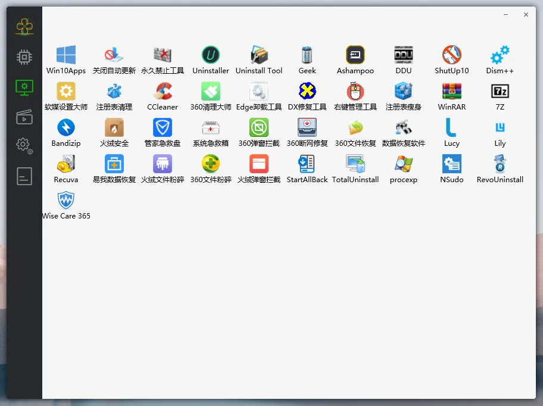Viewport: 543px width, 406px height.
Task: Click the flower logo in the sidebar
Action: click(x=24, y=26)
